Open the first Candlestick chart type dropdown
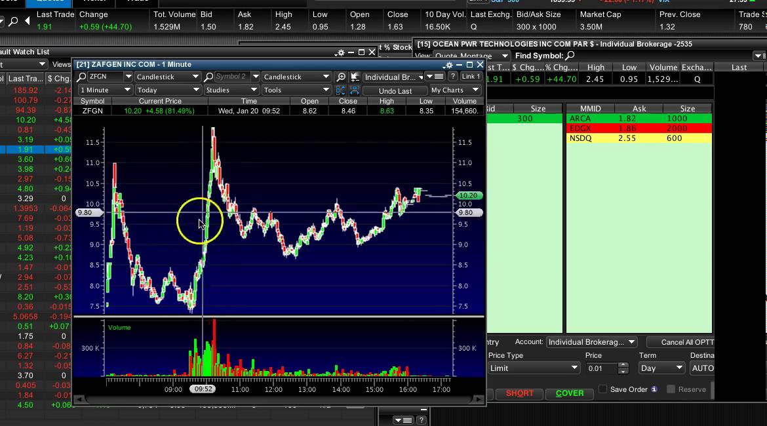Screen dimensions: 767x426 pyautogui.click(x=168, y=77)
